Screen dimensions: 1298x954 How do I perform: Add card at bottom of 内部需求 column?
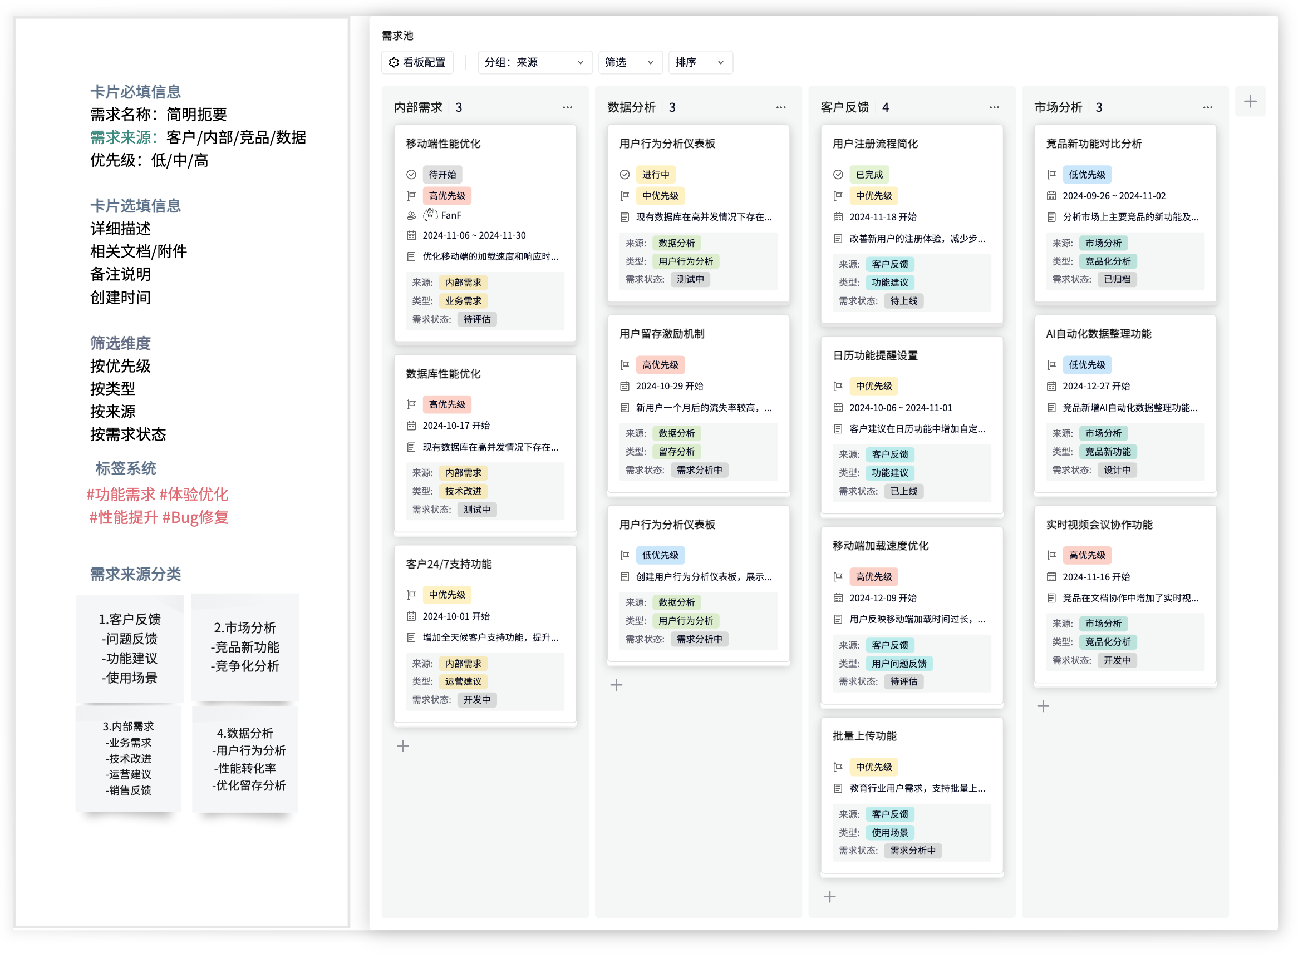[402, 745]
